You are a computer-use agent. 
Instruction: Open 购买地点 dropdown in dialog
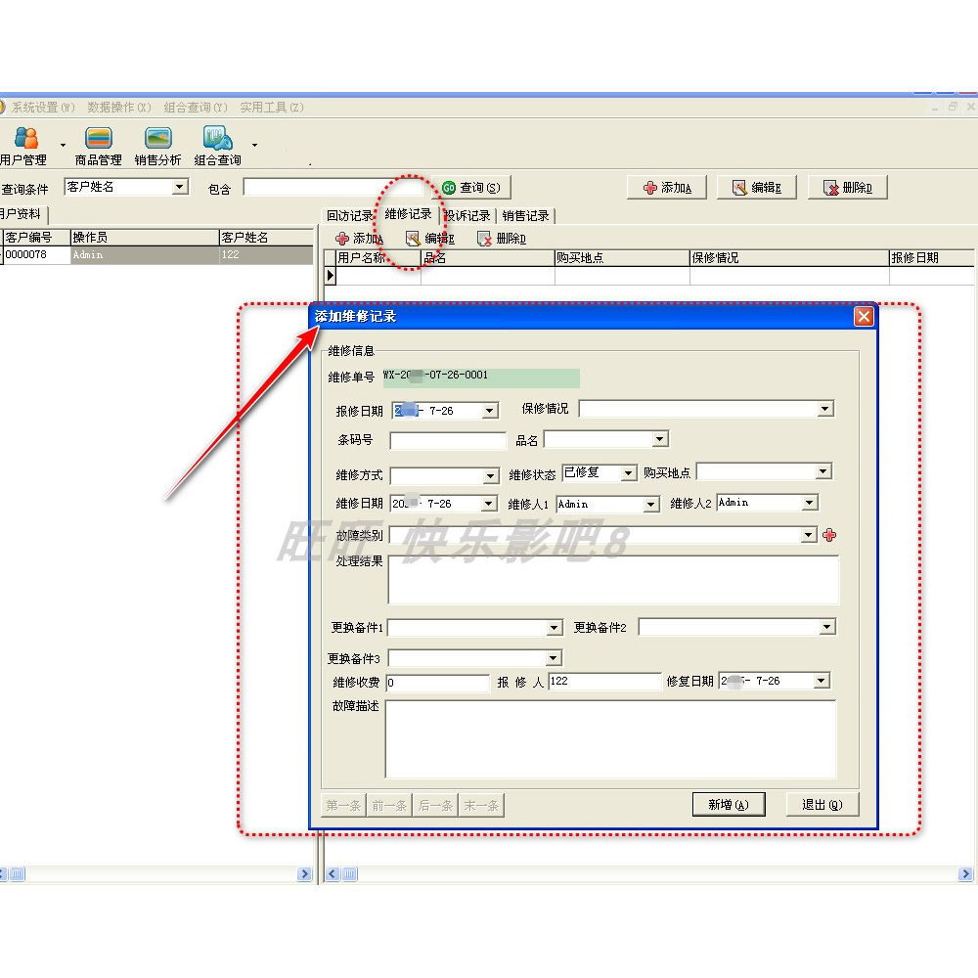(823, 471)
